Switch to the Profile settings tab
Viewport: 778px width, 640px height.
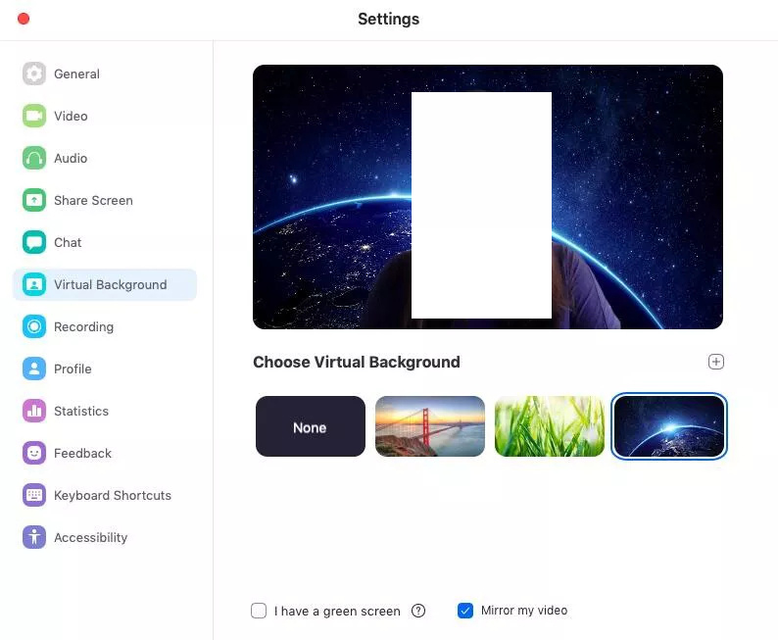(73, 369)
